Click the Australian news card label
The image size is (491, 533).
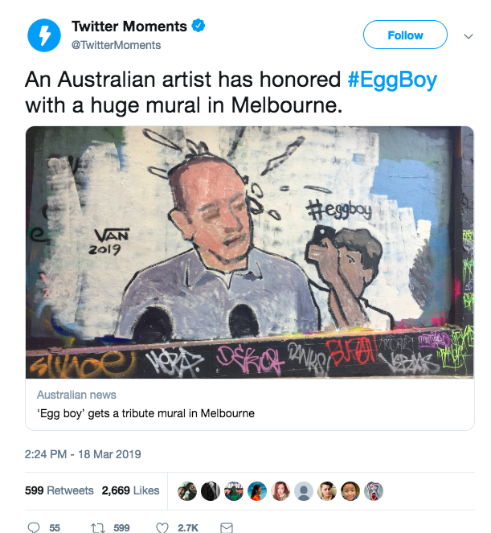click(x=76, y=395)
